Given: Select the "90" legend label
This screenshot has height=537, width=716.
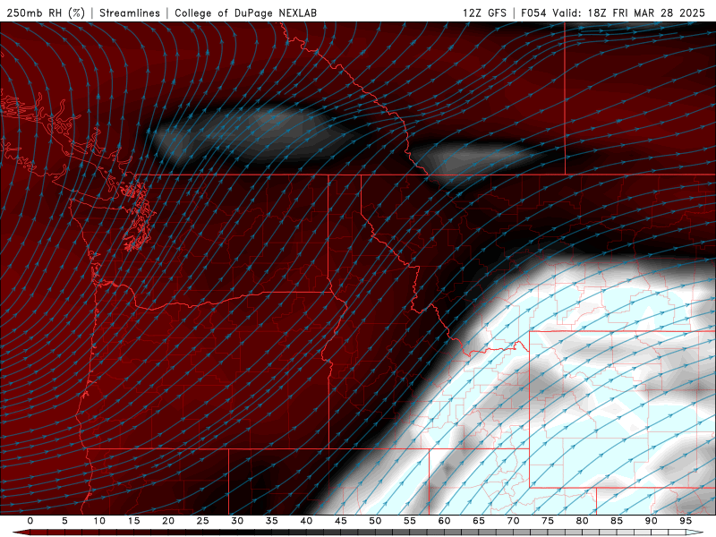Looking at the screenshot, I should (x=652, y=521).
